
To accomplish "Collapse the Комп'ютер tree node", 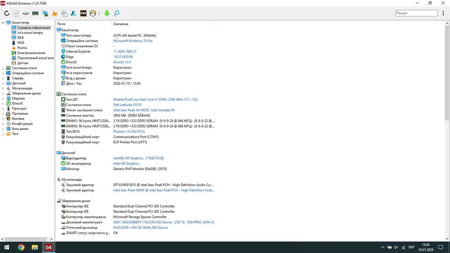I will tap(3, 22).
